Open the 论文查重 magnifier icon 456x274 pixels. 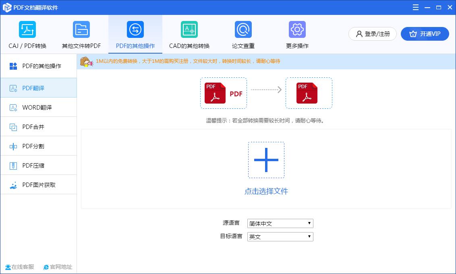(242, 29)
